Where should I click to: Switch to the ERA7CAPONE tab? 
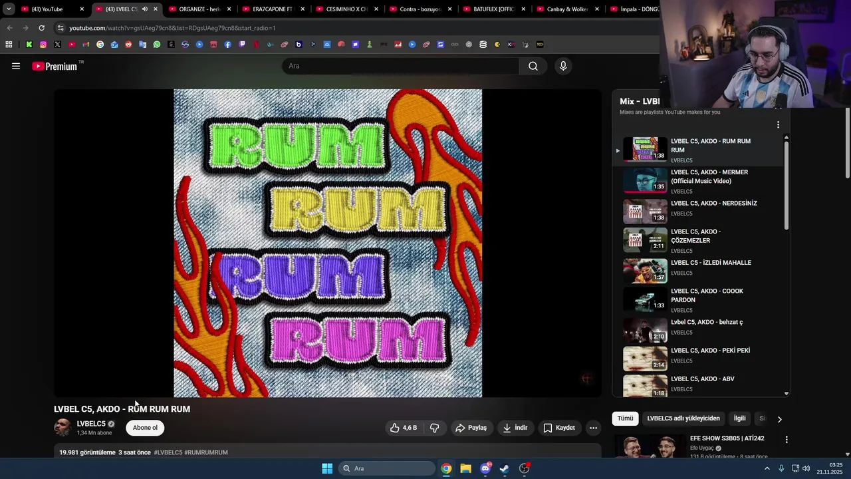(x=273, y=9)
